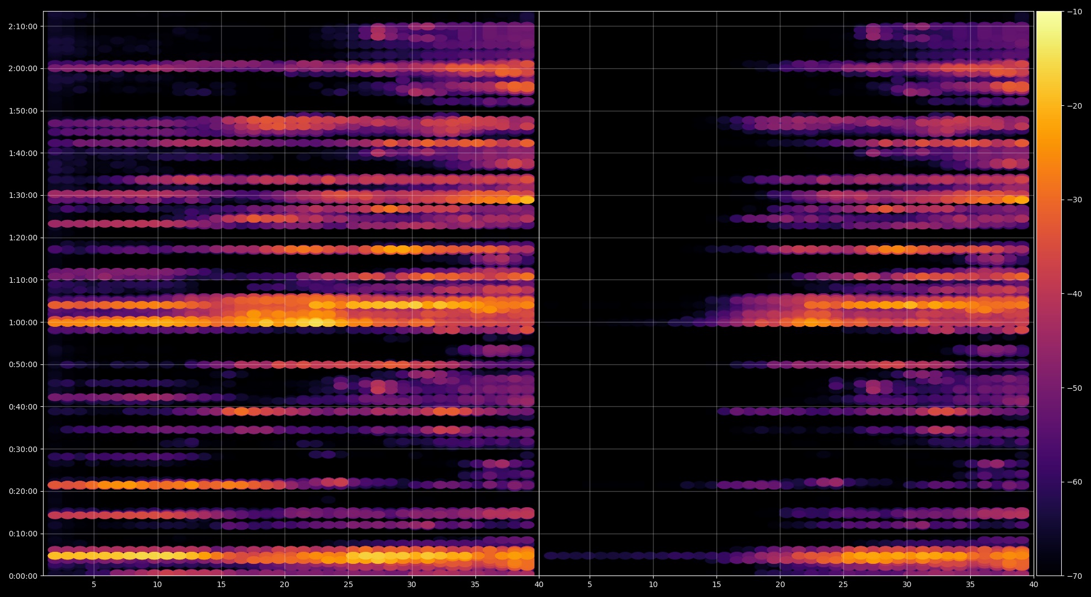This screenshot has height=597, width=1091.
Task: Click x-axis label 15 under right plot
Action: pos(716,584)
